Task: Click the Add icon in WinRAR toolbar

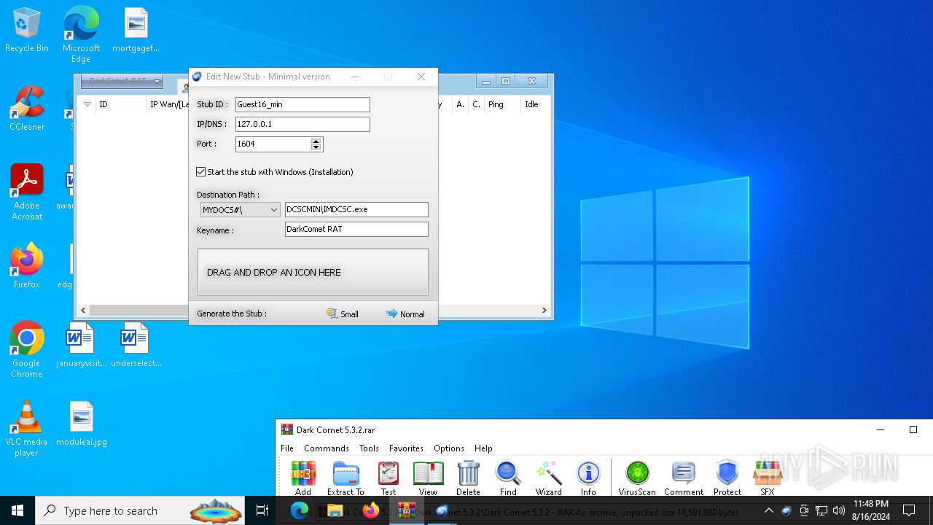Action: tap(303, 478)
